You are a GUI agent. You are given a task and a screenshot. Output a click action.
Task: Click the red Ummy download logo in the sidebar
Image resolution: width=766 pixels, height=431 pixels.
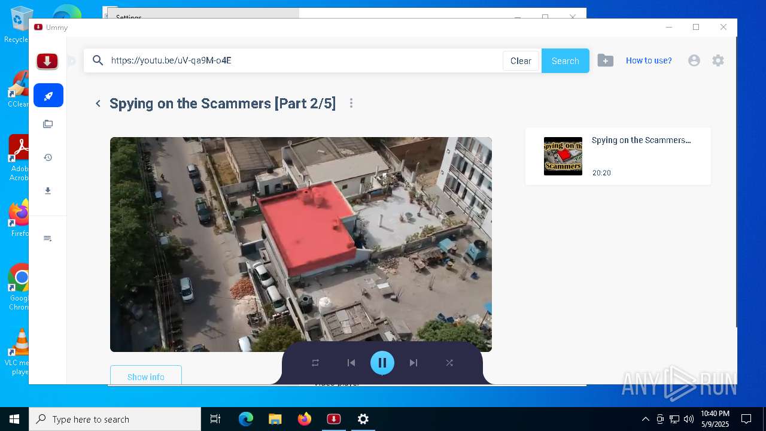47,60
